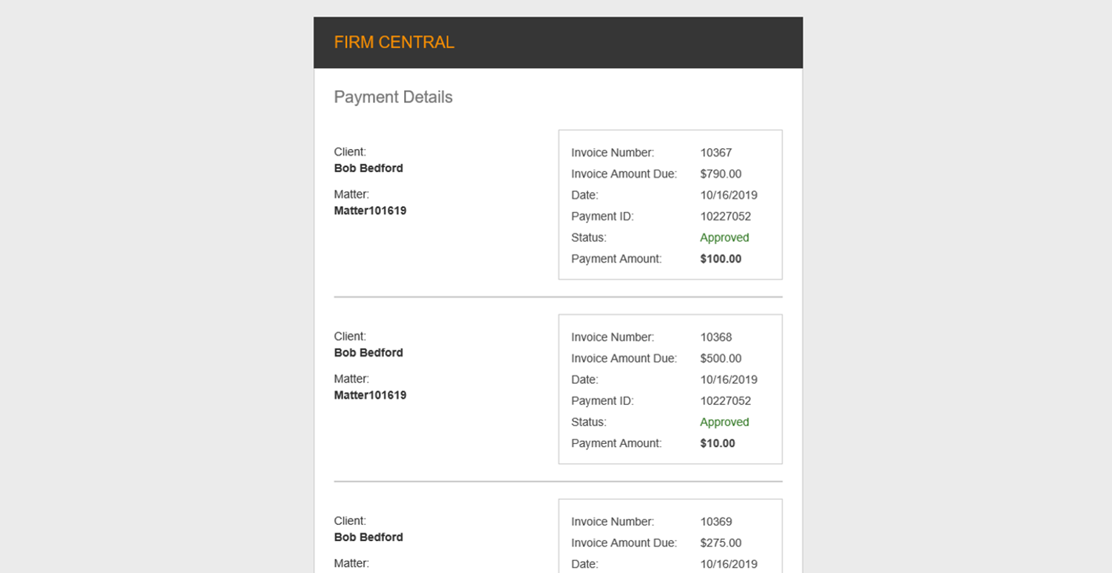Select invoice number 10368

715,337
